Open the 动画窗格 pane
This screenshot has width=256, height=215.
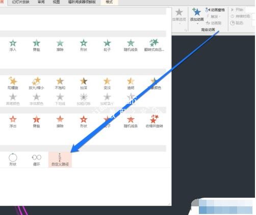[215, 10]
